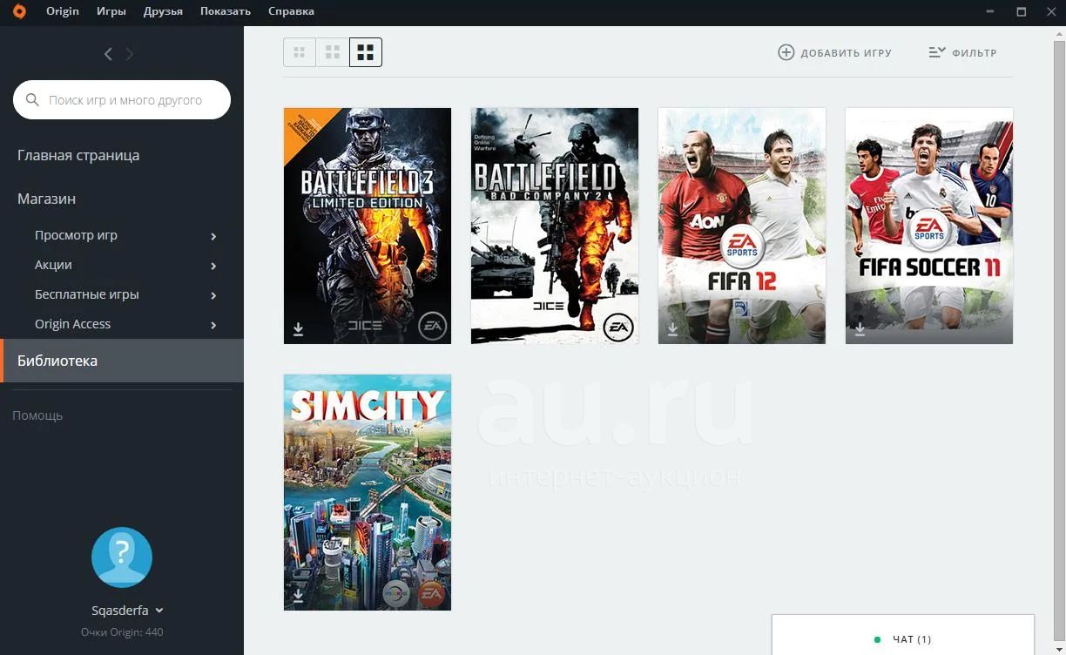Click Origin Access in the sidebar
Image resolution: width=1066 pixels, height=655 pixels.
[x=72, y=324]
